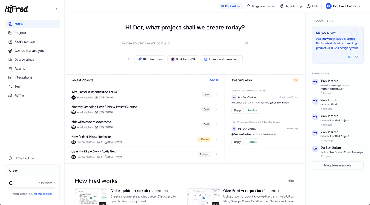Screen dimensions: 370x205
Task: Click Draft badge on Two-Factor Authentication row
Action: coord(207,94)
